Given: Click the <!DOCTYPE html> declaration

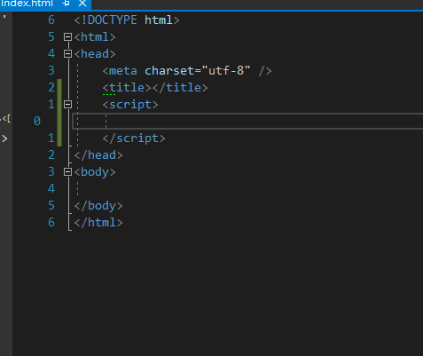Looking at the screenshot, I should coord(127,20).
